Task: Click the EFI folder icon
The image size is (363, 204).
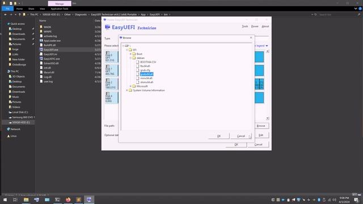Action: tap(130, 50)
